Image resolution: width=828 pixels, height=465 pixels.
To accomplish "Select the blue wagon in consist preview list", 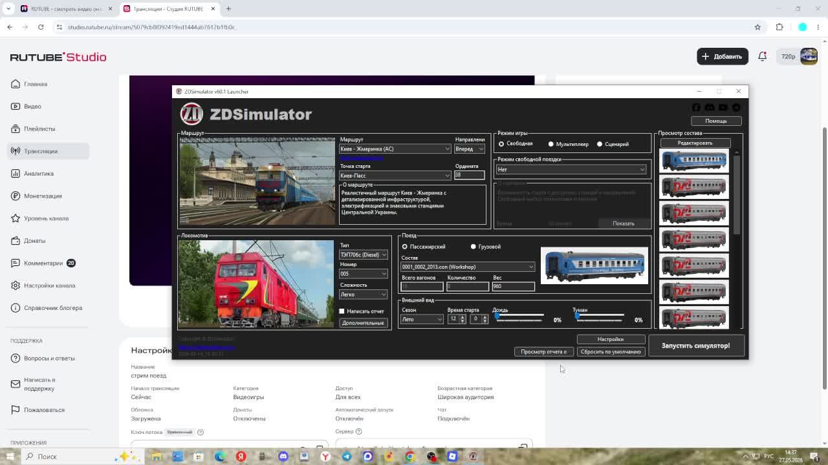I will coord(694,161).
